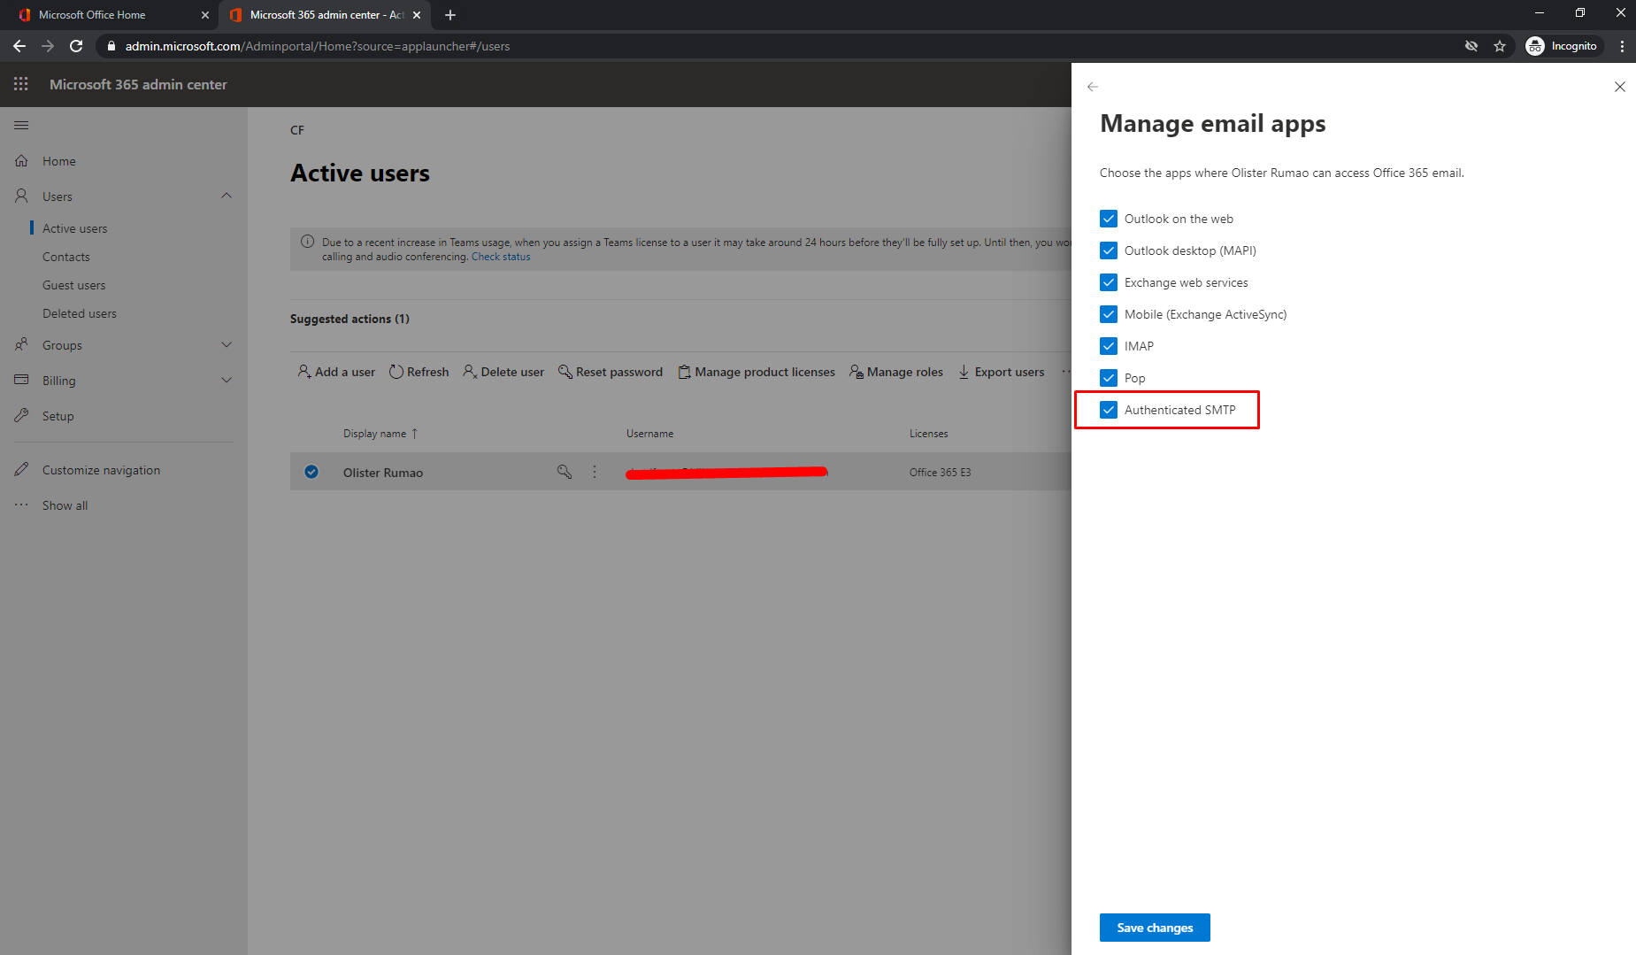Click the Customize navigation pencil icon
1636x955 pixels.
click(x=21, y=469)
